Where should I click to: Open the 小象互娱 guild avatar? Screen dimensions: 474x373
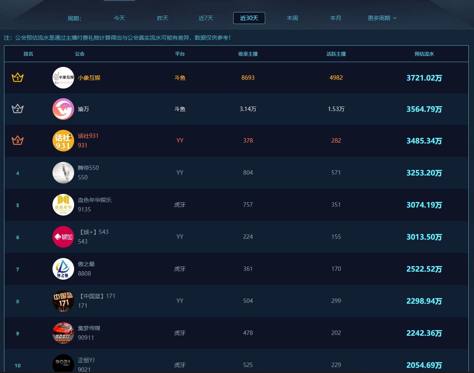coord(63,78)
